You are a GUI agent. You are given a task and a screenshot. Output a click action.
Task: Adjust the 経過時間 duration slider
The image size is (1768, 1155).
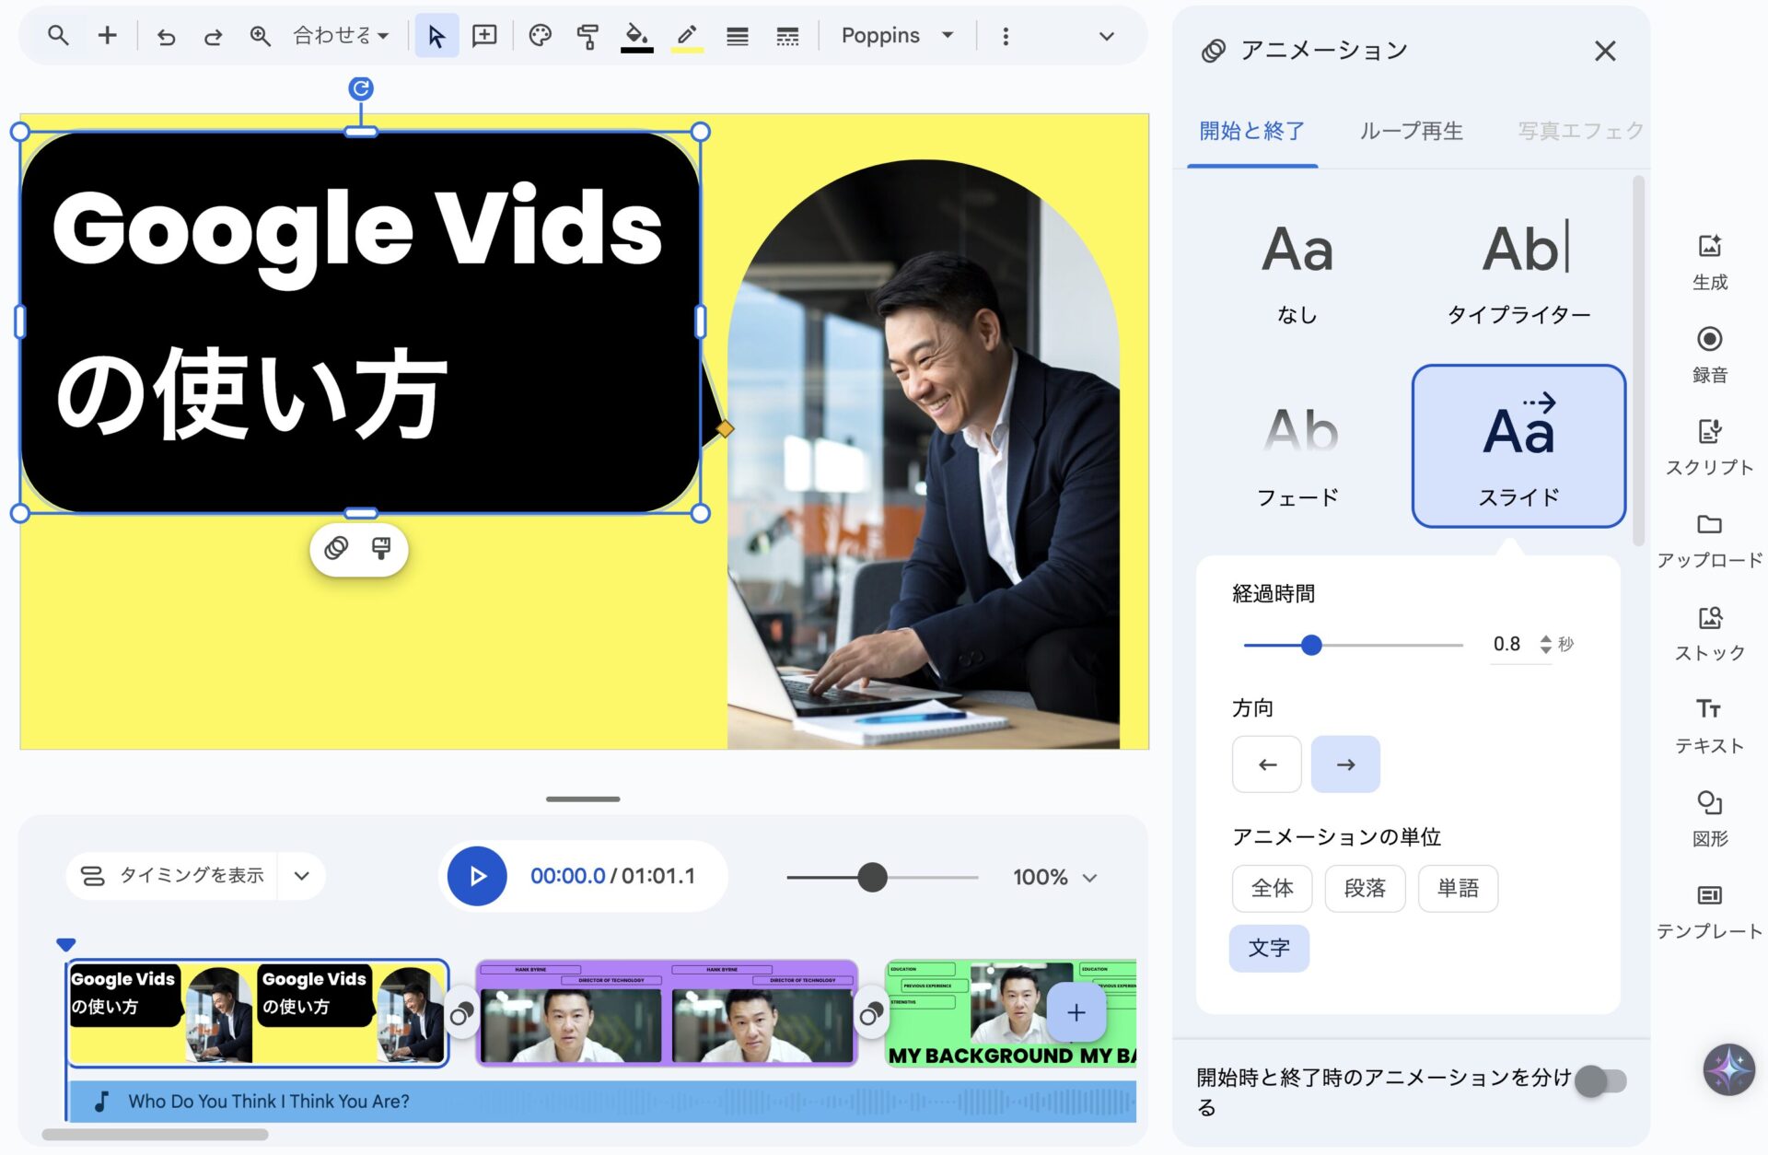(1311, 646)
